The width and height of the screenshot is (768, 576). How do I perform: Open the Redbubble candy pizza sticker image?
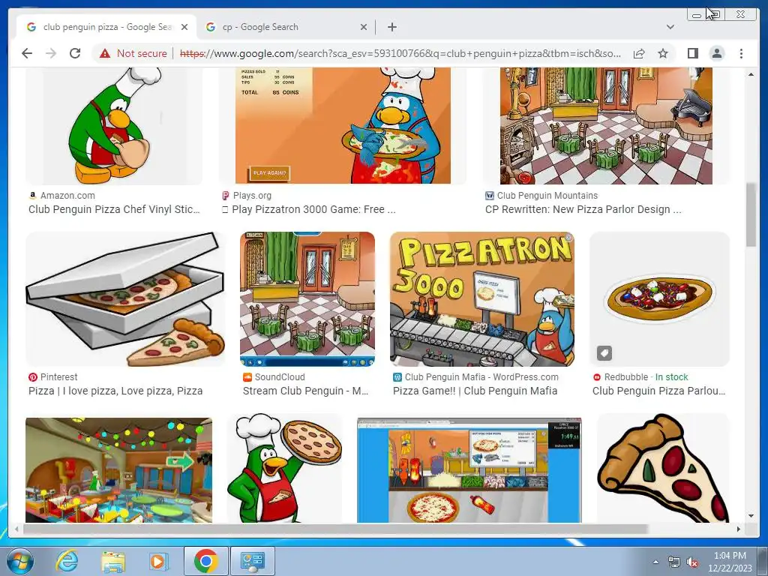pos(659,299)
